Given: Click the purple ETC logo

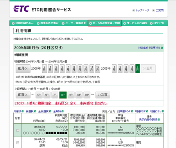Looking at the screenshot, I should coord(21,9).
